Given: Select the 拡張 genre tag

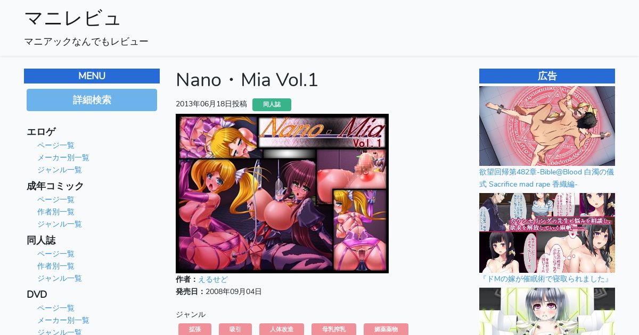Looking at the screenshot, I should pos(195,329).
